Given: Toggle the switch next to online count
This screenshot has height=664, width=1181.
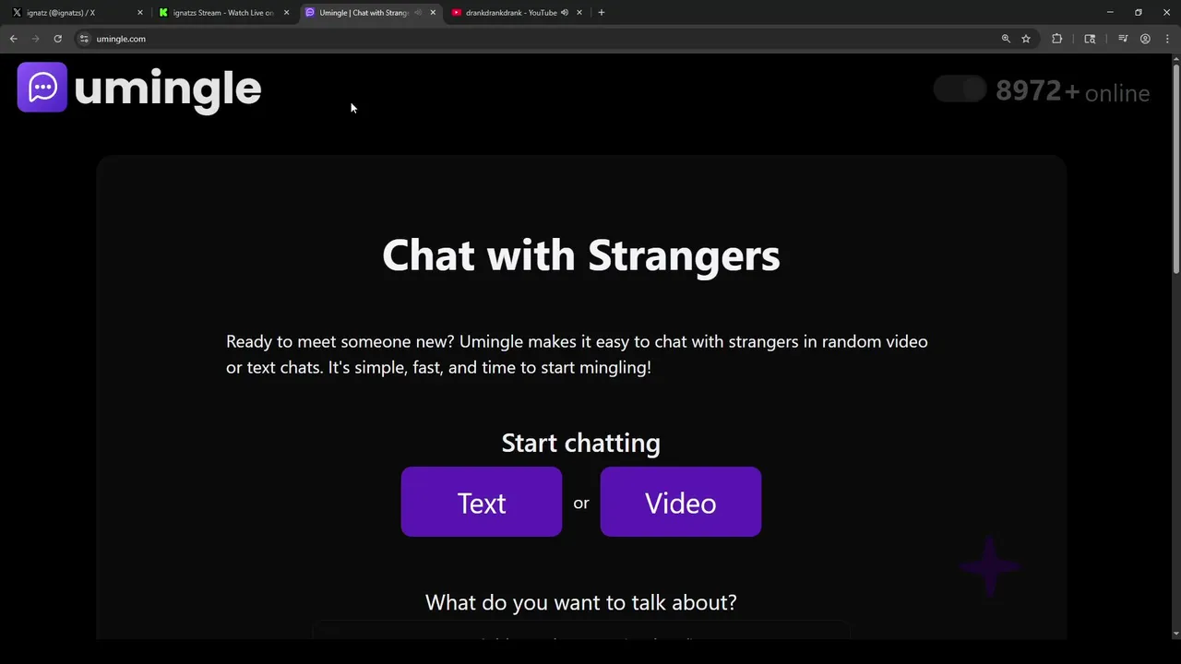Looking at the screenshot, I should 960,89.
